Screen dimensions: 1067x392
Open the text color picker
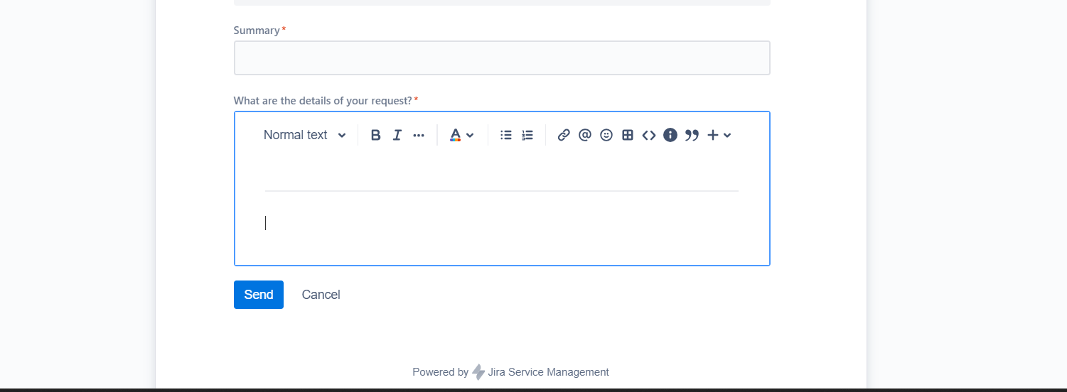[462, 135]
